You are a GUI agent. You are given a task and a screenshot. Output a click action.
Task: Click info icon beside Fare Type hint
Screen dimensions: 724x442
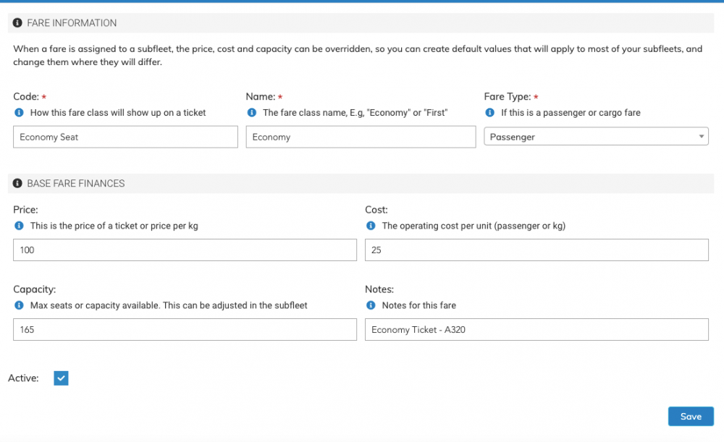click(x=490, y=113)
